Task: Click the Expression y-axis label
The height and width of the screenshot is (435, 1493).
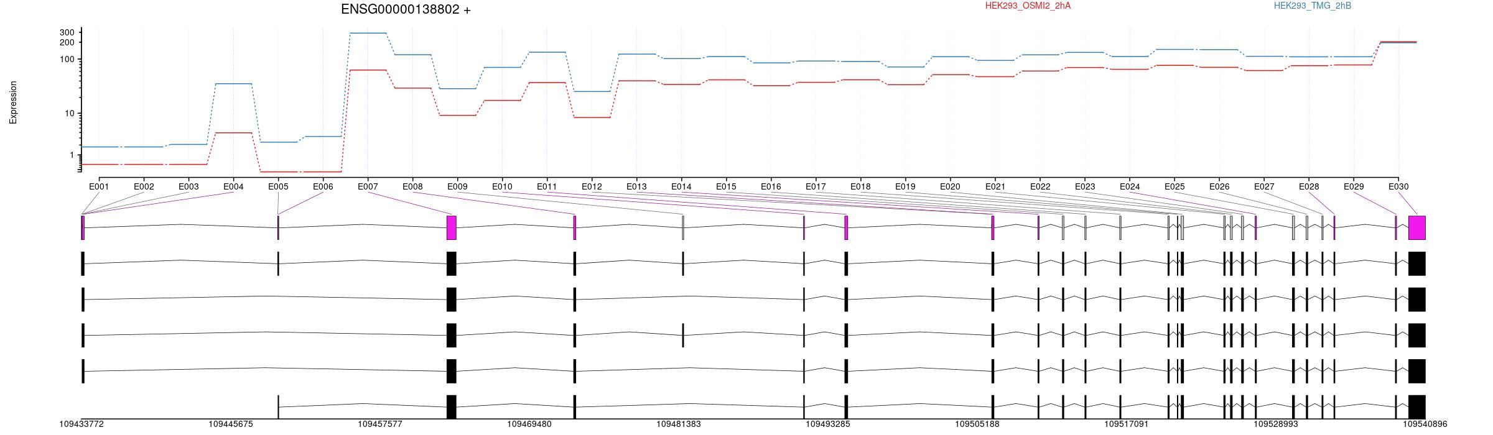Action: coord(13,103)
